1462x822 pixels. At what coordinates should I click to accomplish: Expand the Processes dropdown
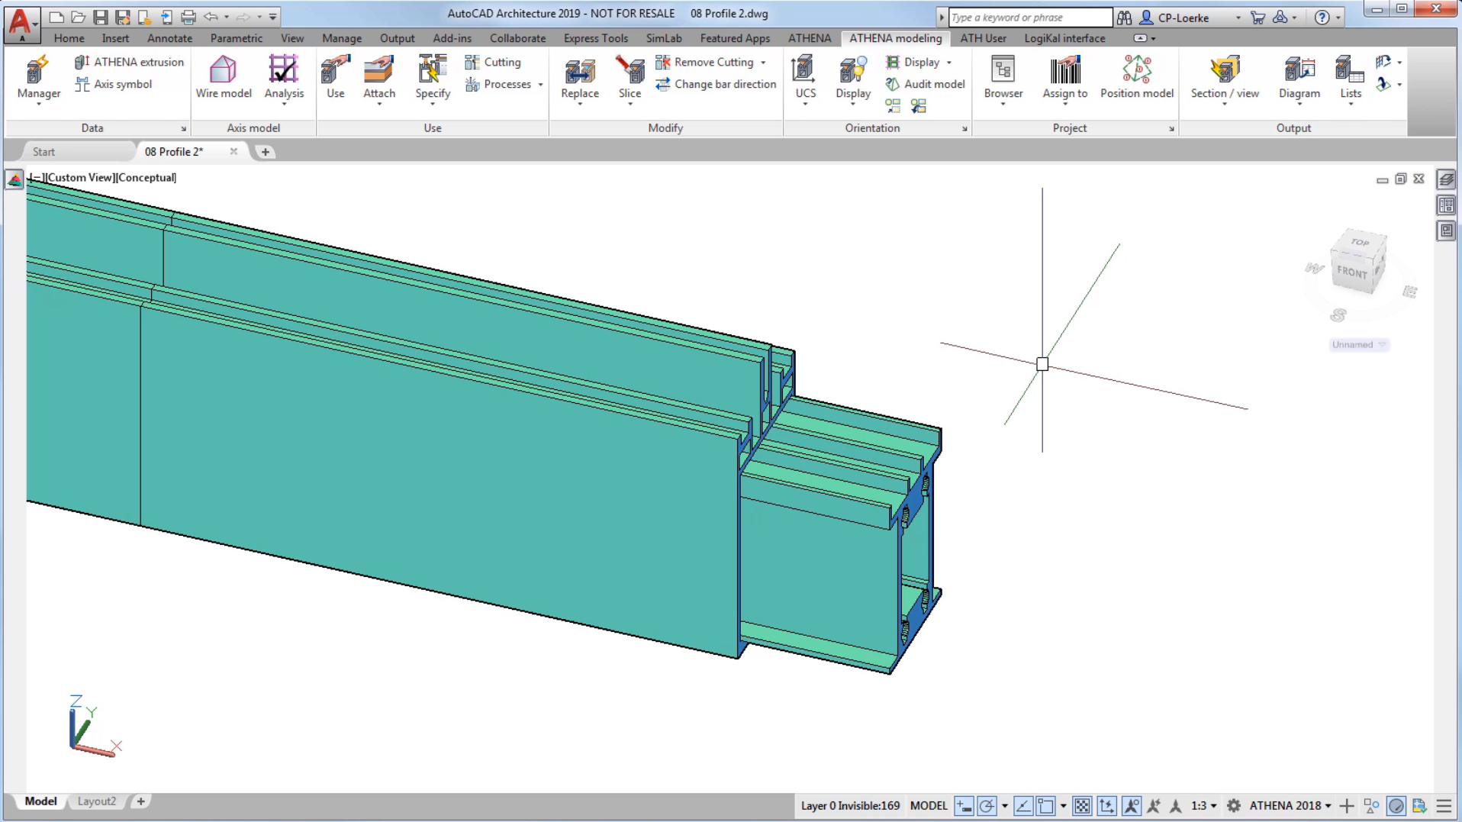540,85
